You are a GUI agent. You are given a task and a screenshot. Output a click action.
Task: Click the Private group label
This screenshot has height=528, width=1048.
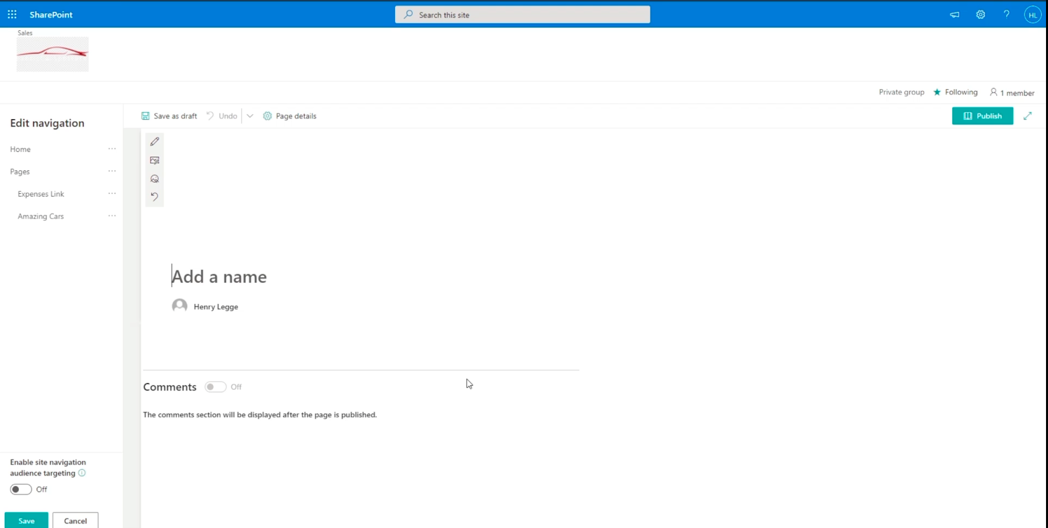(x=901, y=92)
